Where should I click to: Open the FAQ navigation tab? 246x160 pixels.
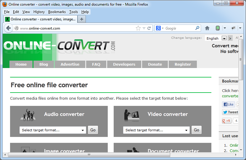(x=96, y=64)
